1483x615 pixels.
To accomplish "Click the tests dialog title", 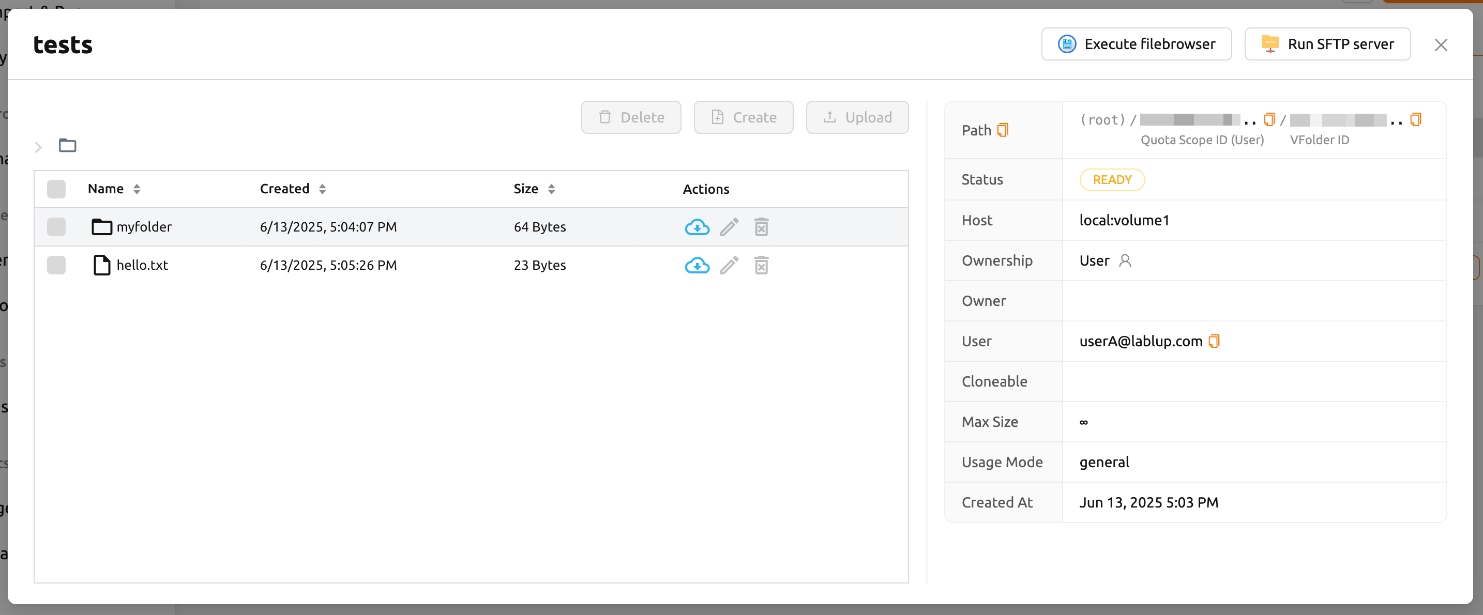I will [63, 45].
